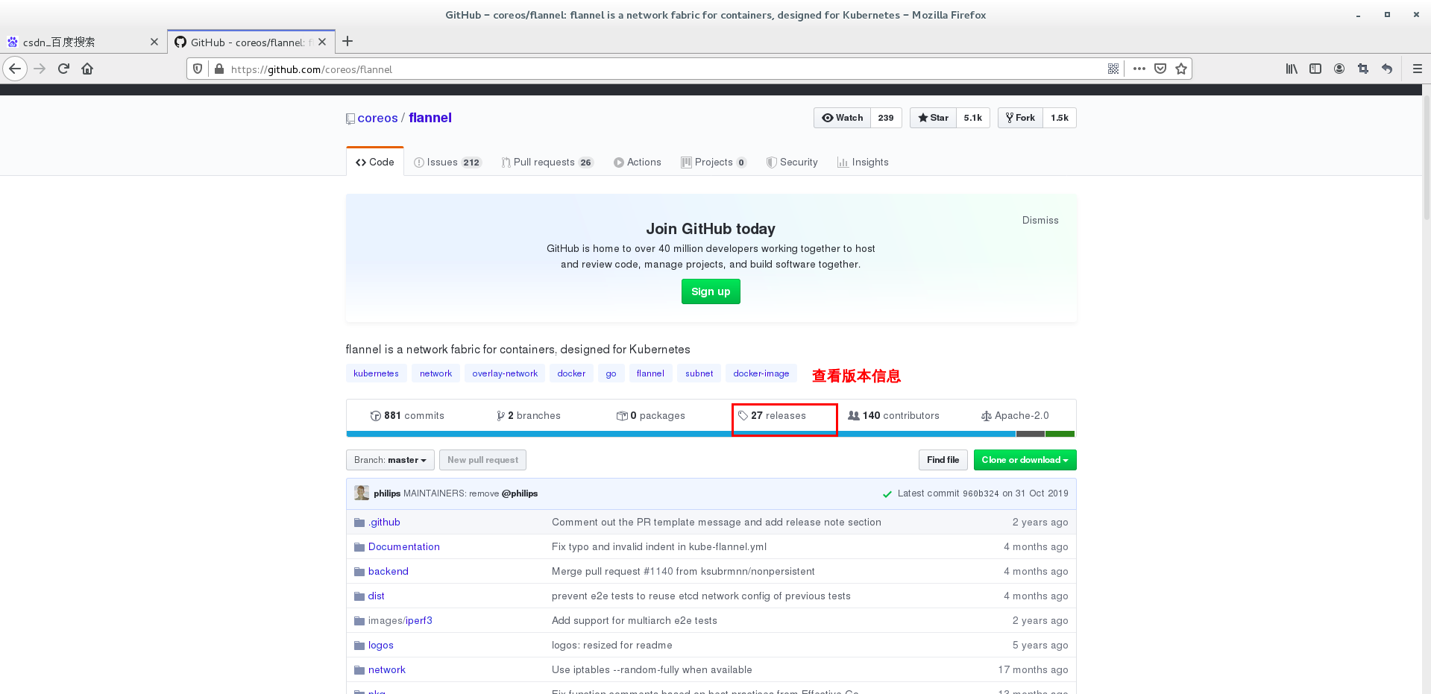1431x694 pixels.
Task: Select the subnet topic tag
Action: 699,373
